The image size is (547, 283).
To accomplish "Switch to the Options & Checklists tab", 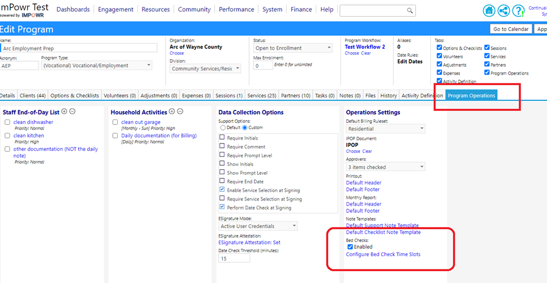I will point(75,95).
